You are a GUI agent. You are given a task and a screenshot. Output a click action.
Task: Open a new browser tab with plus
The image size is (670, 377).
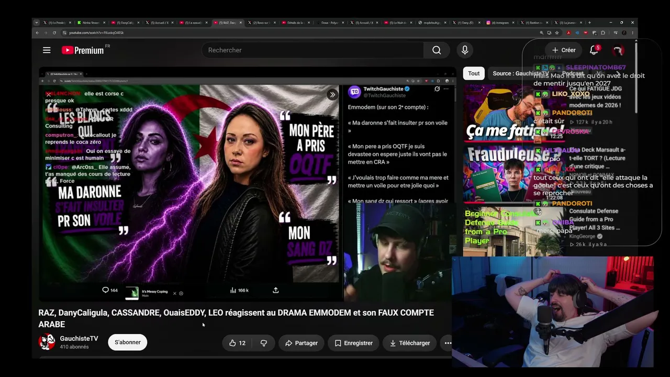(x=589, y=23)
